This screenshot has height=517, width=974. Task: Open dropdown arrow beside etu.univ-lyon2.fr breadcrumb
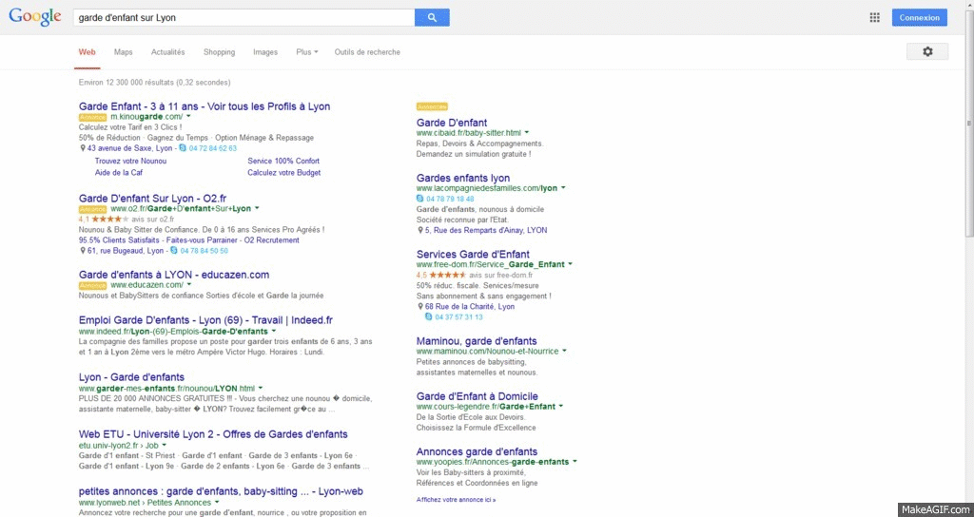click(164, 444)
